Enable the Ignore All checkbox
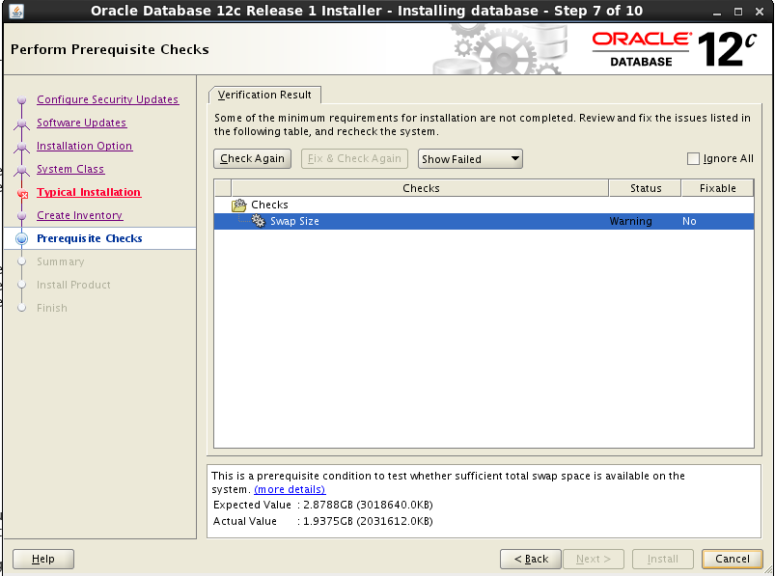Screen dimensions: 775x576 coord(694,158)
